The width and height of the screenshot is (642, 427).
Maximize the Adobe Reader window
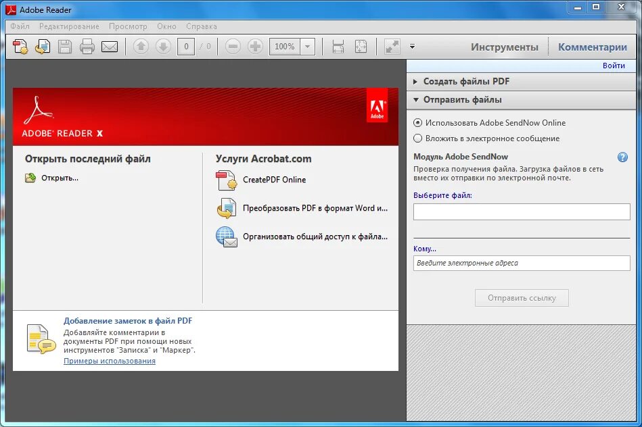(x=596, y=7)
